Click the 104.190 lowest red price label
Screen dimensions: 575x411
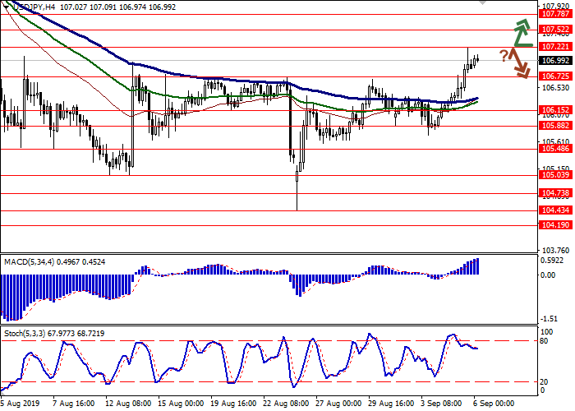coord(555,224)
